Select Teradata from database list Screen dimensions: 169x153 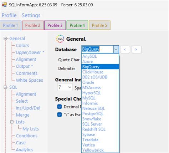click(x=100, y=140)
